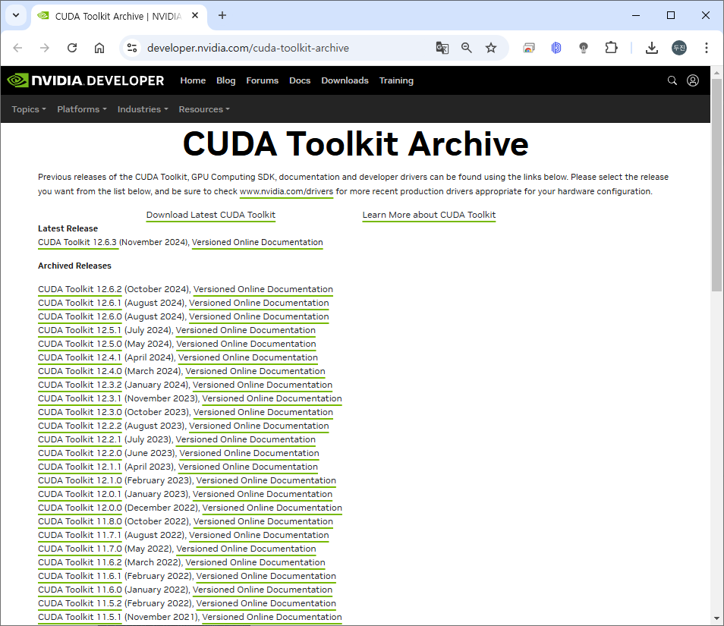
Task: Close the CUDA Toolkit Archive tab
Action: [195, 16]
